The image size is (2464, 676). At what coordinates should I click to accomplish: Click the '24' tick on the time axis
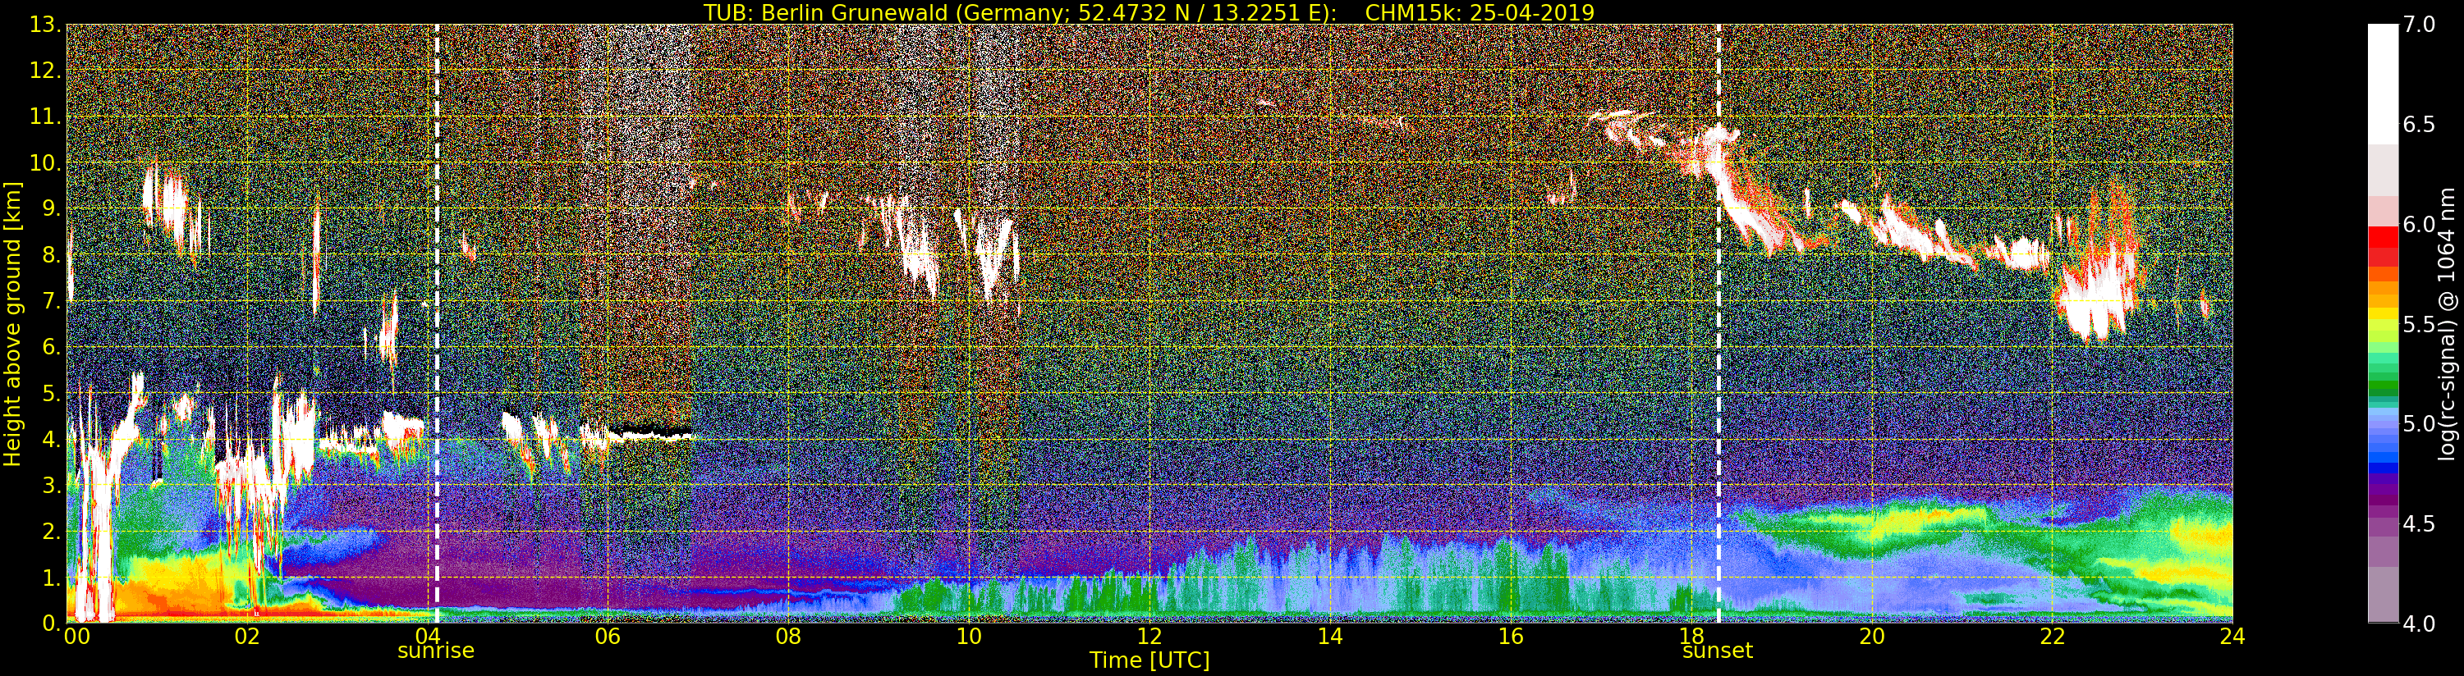point(2232,637)
